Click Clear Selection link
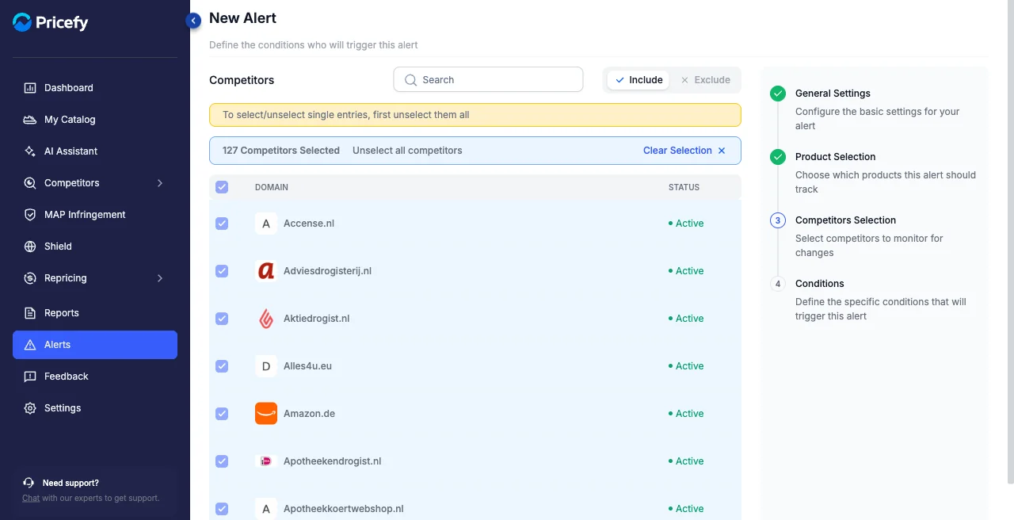 (x=677, y=151)
